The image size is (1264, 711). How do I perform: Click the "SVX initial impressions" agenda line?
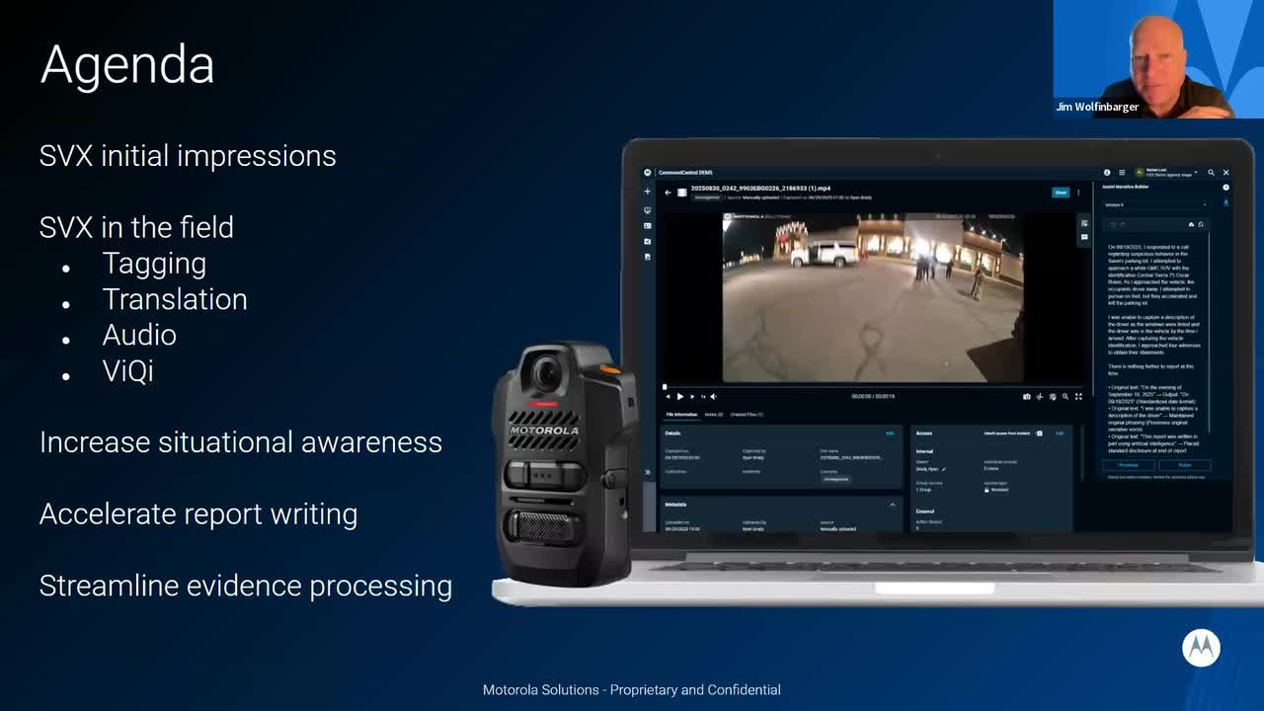tap(188, 156)
